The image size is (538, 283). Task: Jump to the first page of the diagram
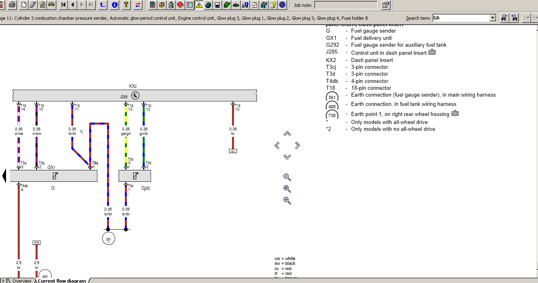point(63,5)
